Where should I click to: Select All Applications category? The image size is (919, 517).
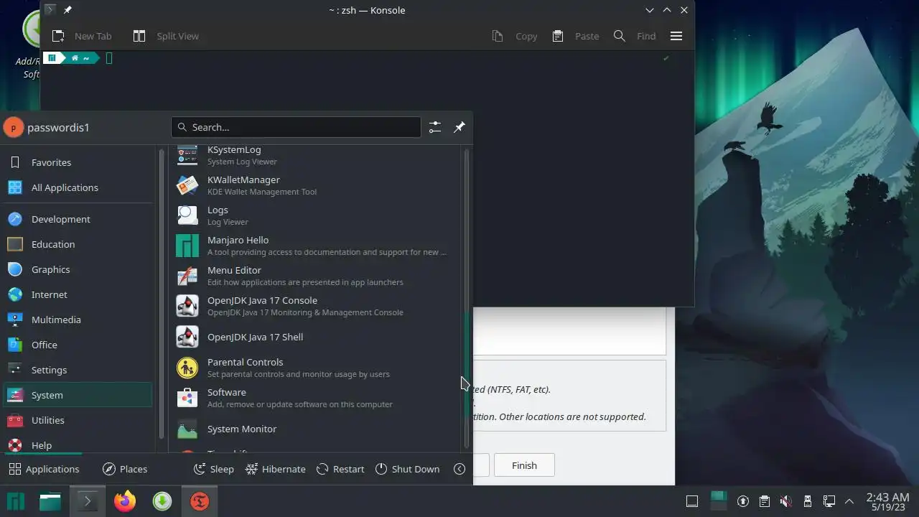tap(78, 187)
